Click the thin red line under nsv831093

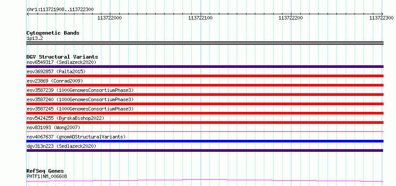click(x=205, y=131)
